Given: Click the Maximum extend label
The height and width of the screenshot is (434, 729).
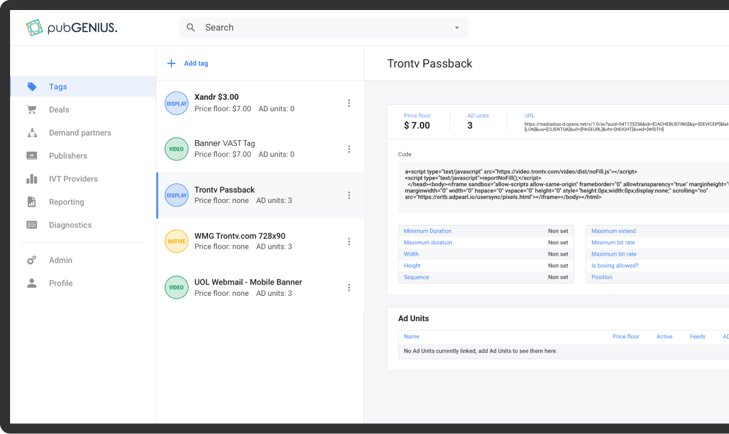Looking at the screenshot, I should pos(613,231).
